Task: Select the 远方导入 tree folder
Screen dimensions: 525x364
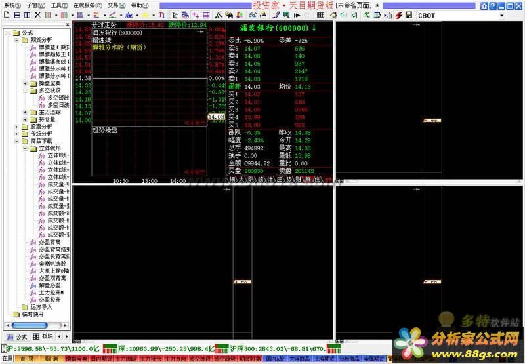Action: point(41,307)
